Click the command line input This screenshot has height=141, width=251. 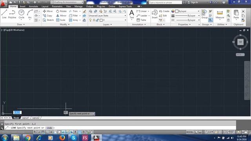point(120,128)
